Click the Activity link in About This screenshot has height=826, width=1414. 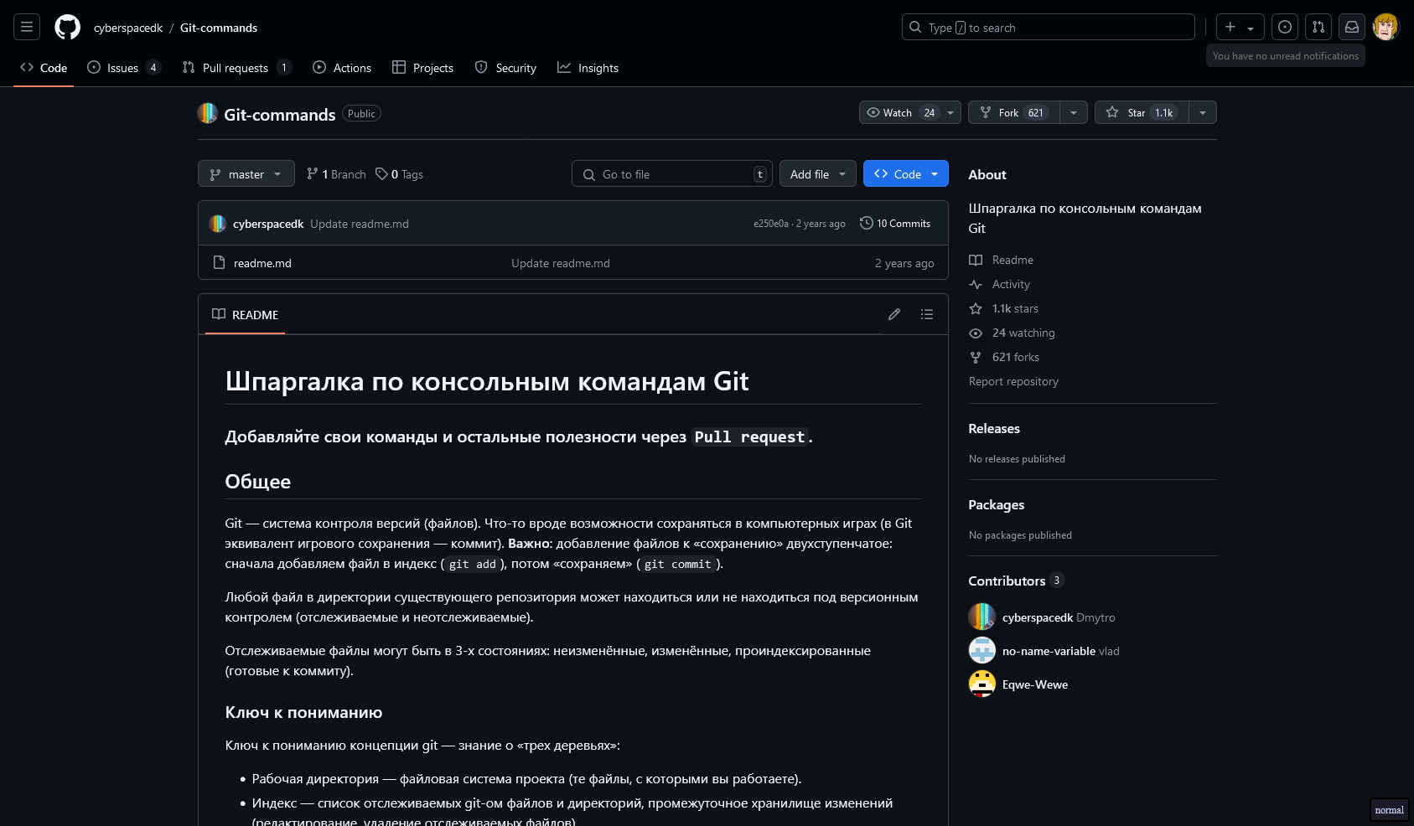(x=1011, y=284)
